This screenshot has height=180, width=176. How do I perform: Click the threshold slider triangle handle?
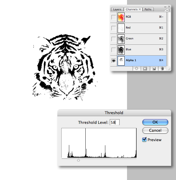click(78, 160)
